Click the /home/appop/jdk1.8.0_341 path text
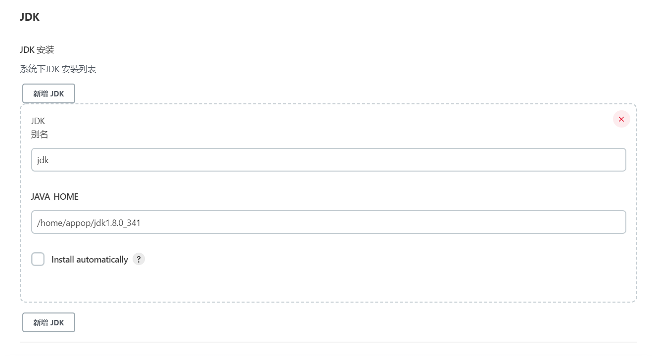This screenshot has height=356, width=659. pyautogui.click(x=89, y=222)
